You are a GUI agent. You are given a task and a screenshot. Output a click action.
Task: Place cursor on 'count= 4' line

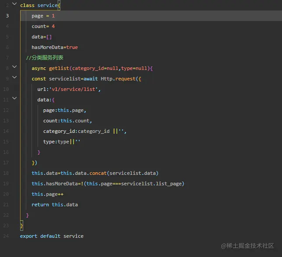pos(43,26)
